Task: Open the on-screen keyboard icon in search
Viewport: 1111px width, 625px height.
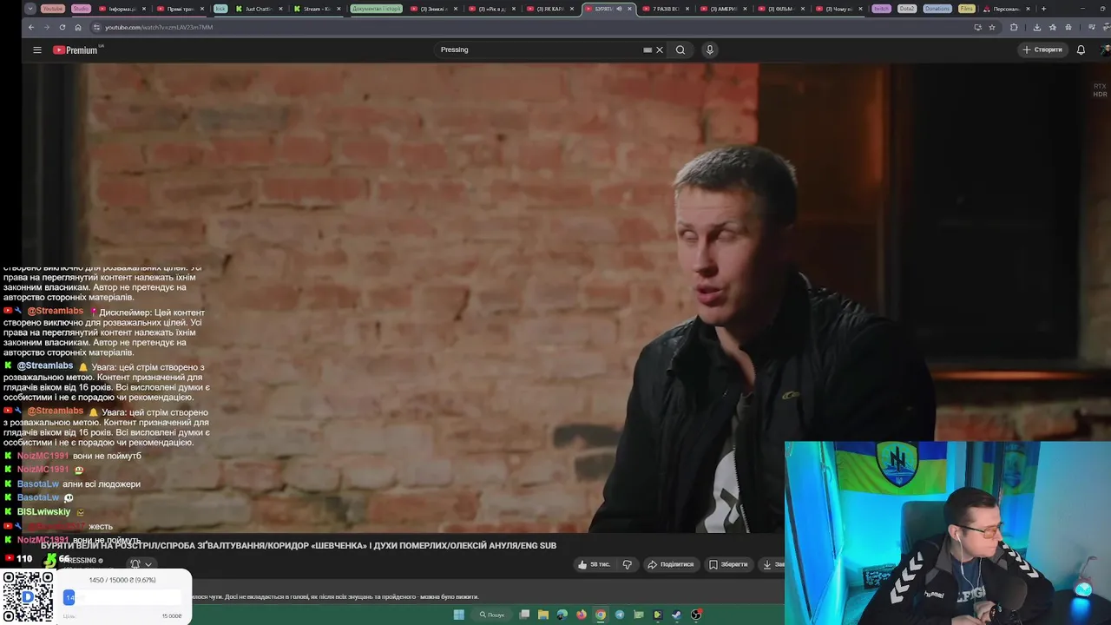Action: (x=648, y=49)
